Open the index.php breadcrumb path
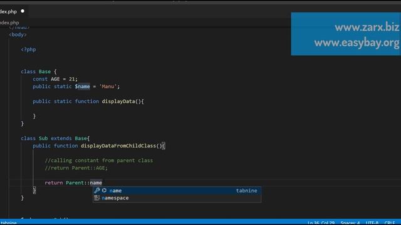Image resolution: width=401 pixels, height=225 pixels. (9, 22)
